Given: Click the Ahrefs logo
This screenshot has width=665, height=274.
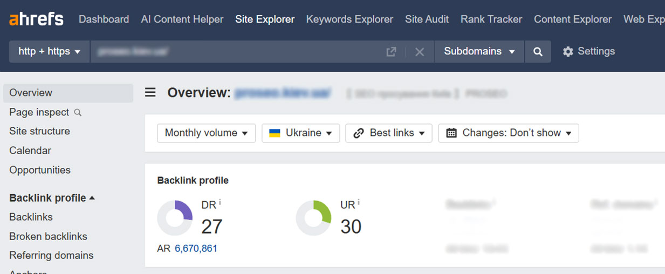Looking at the screenshot, I should (x=36, y=19).
